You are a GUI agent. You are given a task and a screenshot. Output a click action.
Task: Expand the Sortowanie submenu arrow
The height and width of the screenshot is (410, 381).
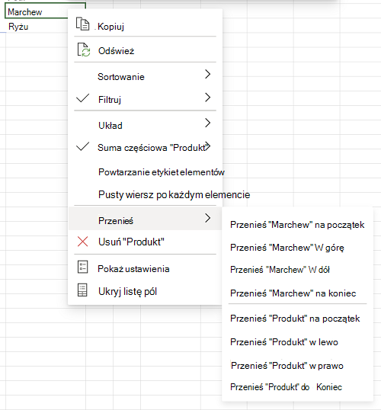click(207, 74)
